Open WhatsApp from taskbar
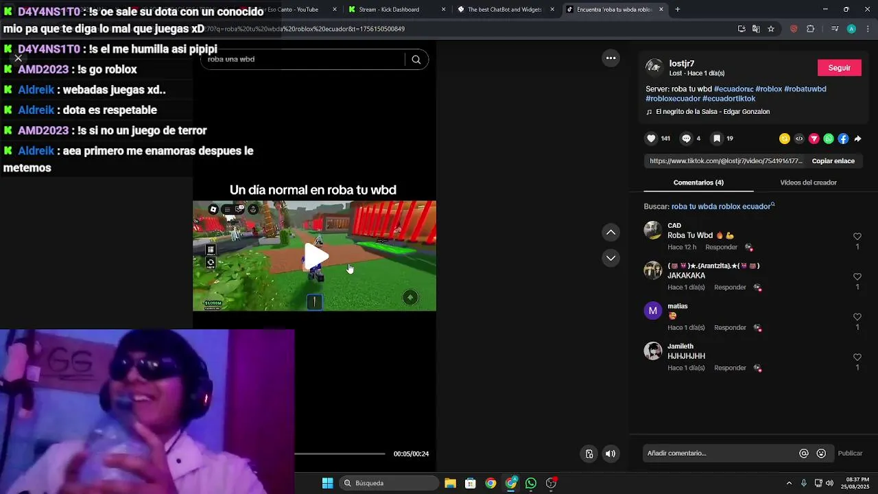Viewport: 878px width, 494px height. [531, 483]
